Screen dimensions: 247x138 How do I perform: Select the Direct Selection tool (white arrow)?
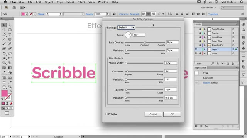tap(10, 25)
